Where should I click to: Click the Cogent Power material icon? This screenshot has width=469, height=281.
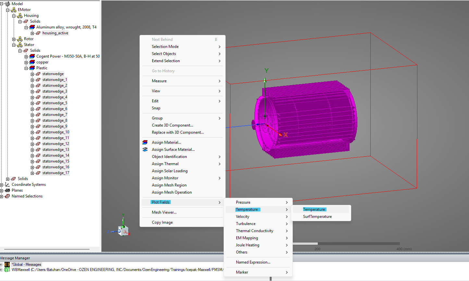tap(32, 56)
